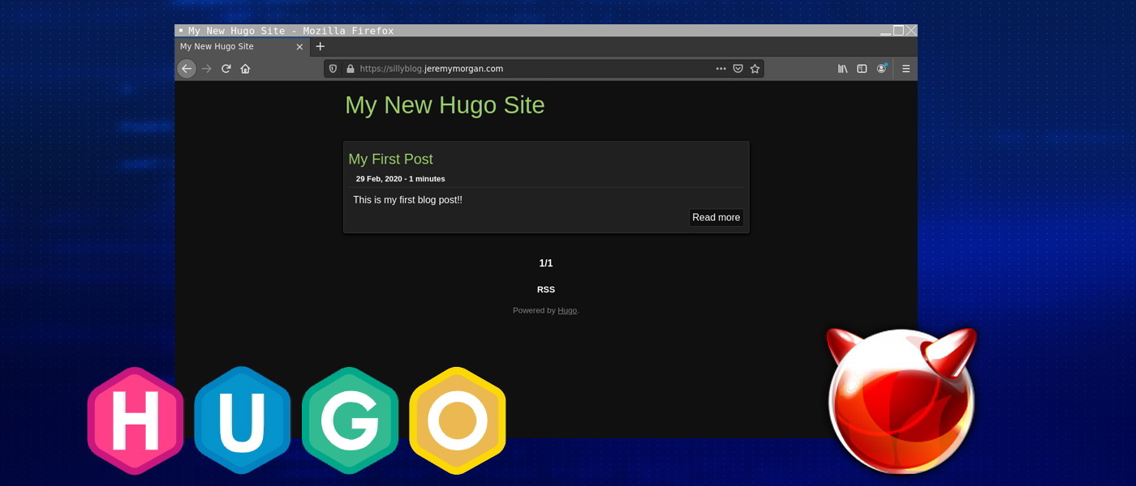Open the Firefox home page icon
The width and height of the screenshot is (1136, 486).
coord(245,69)
